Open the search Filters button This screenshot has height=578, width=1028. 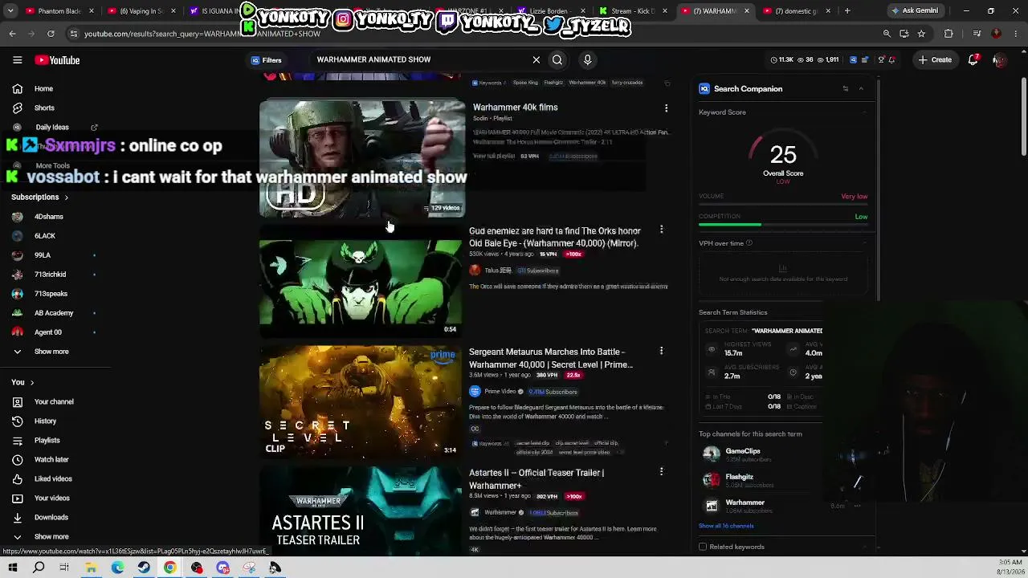pos(266,60)
